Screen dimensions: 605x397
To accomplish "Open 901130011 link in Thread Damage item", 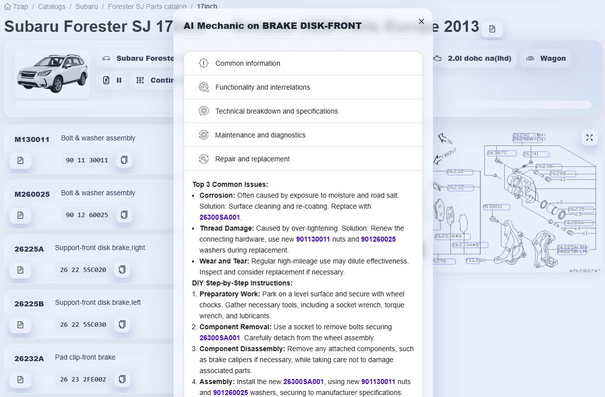I will point(313,239).
